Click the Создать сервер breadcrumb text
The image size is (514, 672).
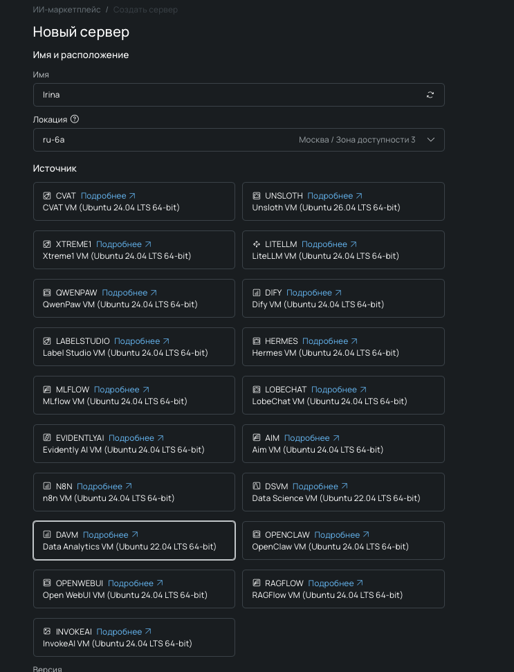click(x=145, y=10)
